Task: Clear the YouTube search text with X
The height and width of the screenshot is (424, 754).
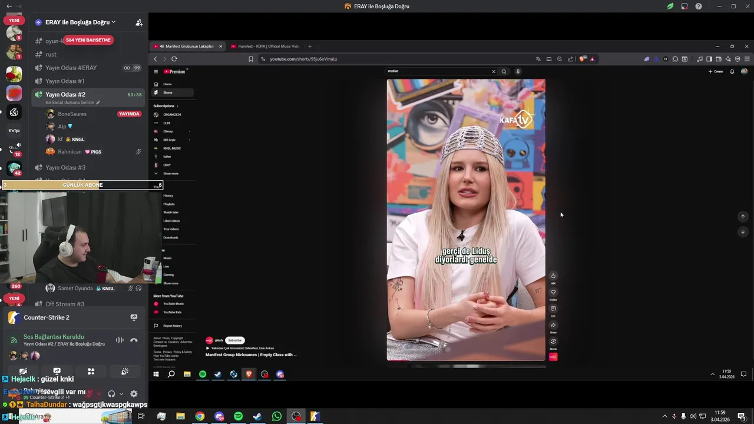Action: (494, 71)
